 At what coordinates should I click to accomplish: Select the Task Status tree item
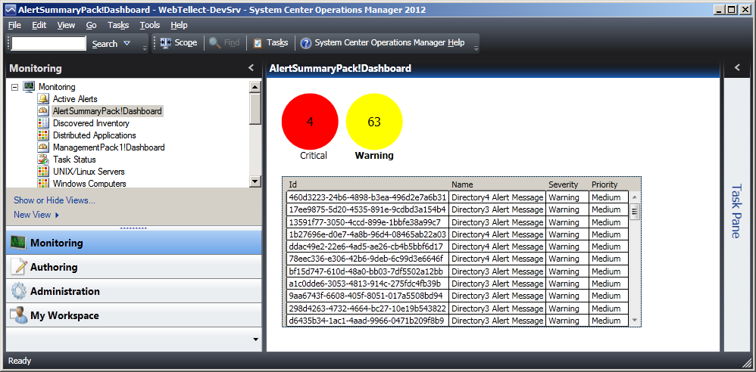74,160
